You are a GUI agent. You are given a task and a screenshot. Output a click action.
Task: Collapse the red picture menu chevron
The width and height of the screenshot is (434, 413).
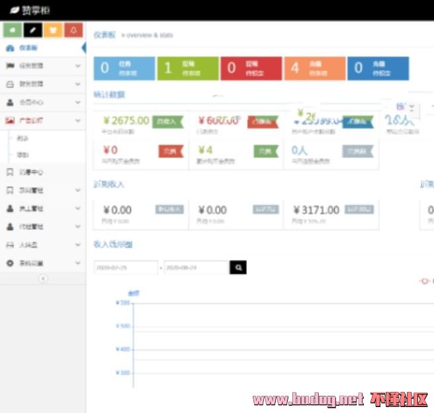click(x=78, y=120)
